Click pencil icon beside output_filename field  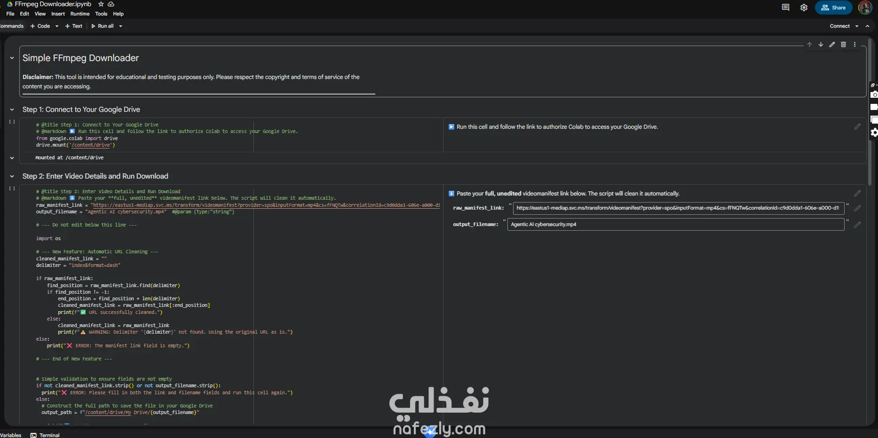click(857, 225)
